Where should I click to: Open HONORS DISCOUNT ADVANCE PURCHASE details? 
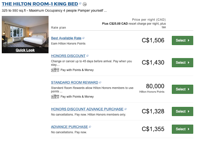[87, 109]
